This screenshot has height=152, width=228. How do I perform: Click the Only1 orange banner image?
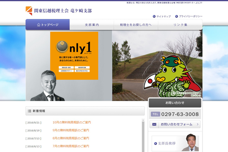pyautogui.click(x=74, y=55)
